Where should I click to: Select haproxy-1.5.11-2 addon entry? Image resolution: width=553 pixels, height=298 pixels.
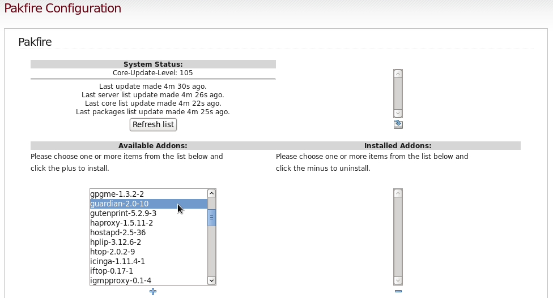coord(148,223)
